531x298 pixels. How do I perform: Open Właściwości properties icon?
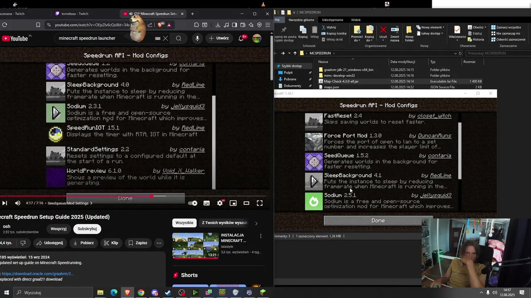[x=457, y=32]
